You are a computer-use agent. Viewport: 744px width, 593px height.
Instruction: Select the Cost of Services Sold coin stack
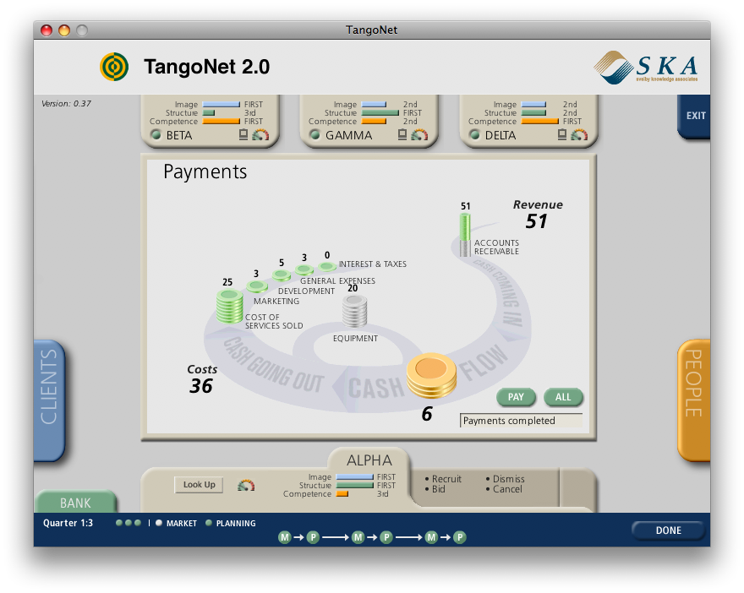tap(229, 306)
